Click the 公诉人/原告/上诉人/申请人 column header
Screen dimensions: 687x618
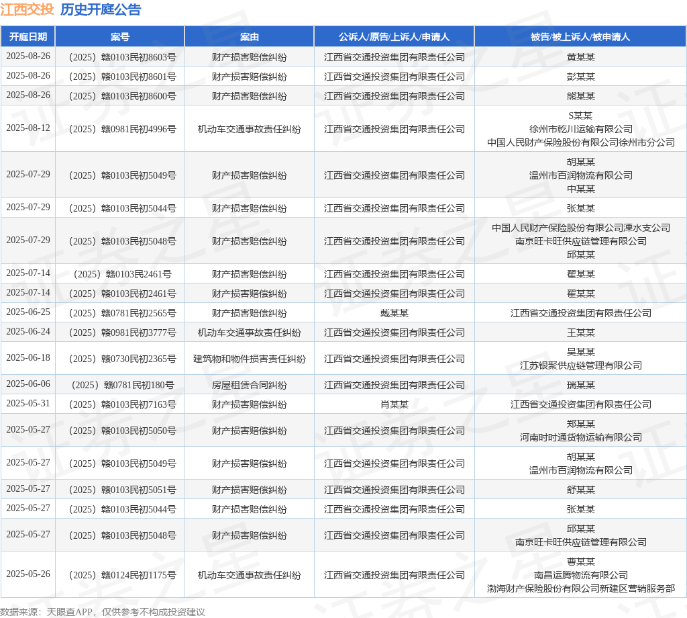pos(394,37)
